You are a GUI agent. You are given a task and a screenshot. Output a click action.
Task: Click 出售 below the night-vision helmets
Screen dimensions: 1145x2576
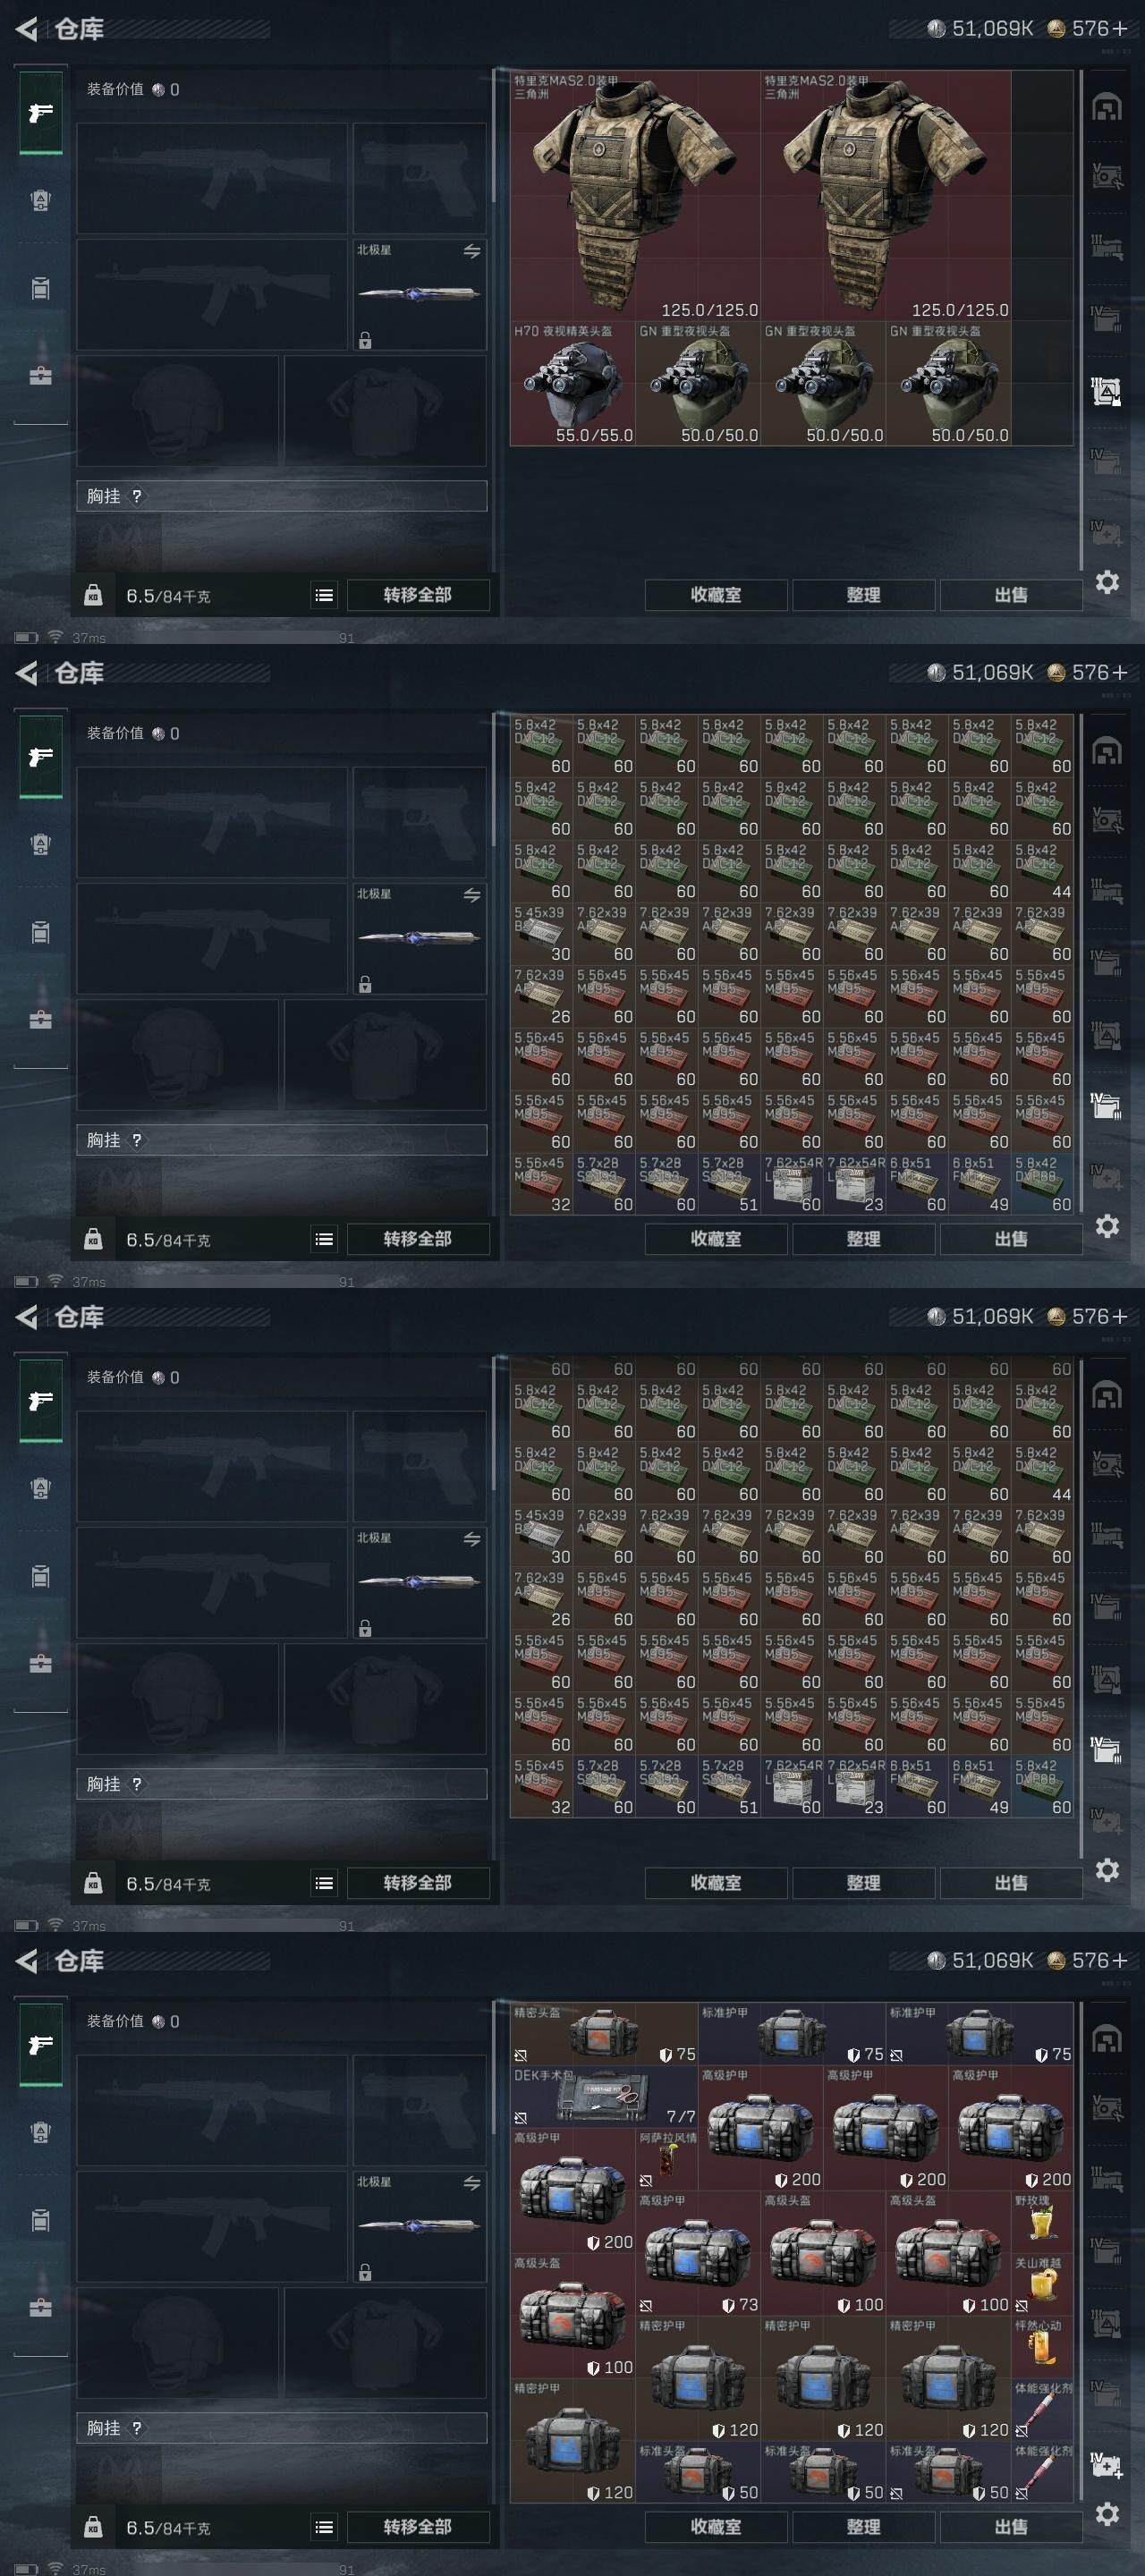pos(1010,595)
